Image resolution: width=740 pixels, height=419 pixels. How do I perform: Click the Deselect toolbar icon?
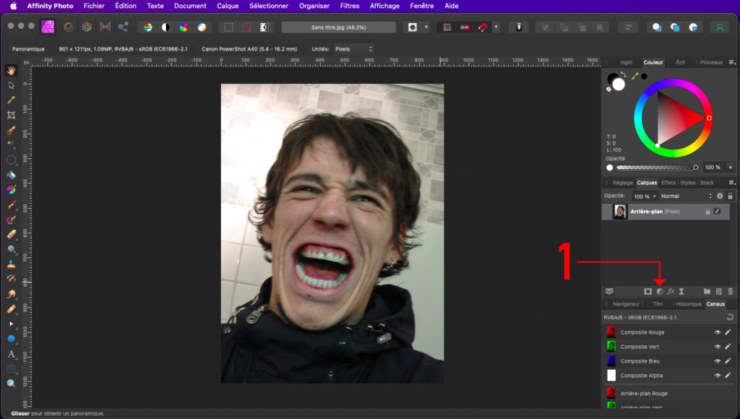pos(246,27)
